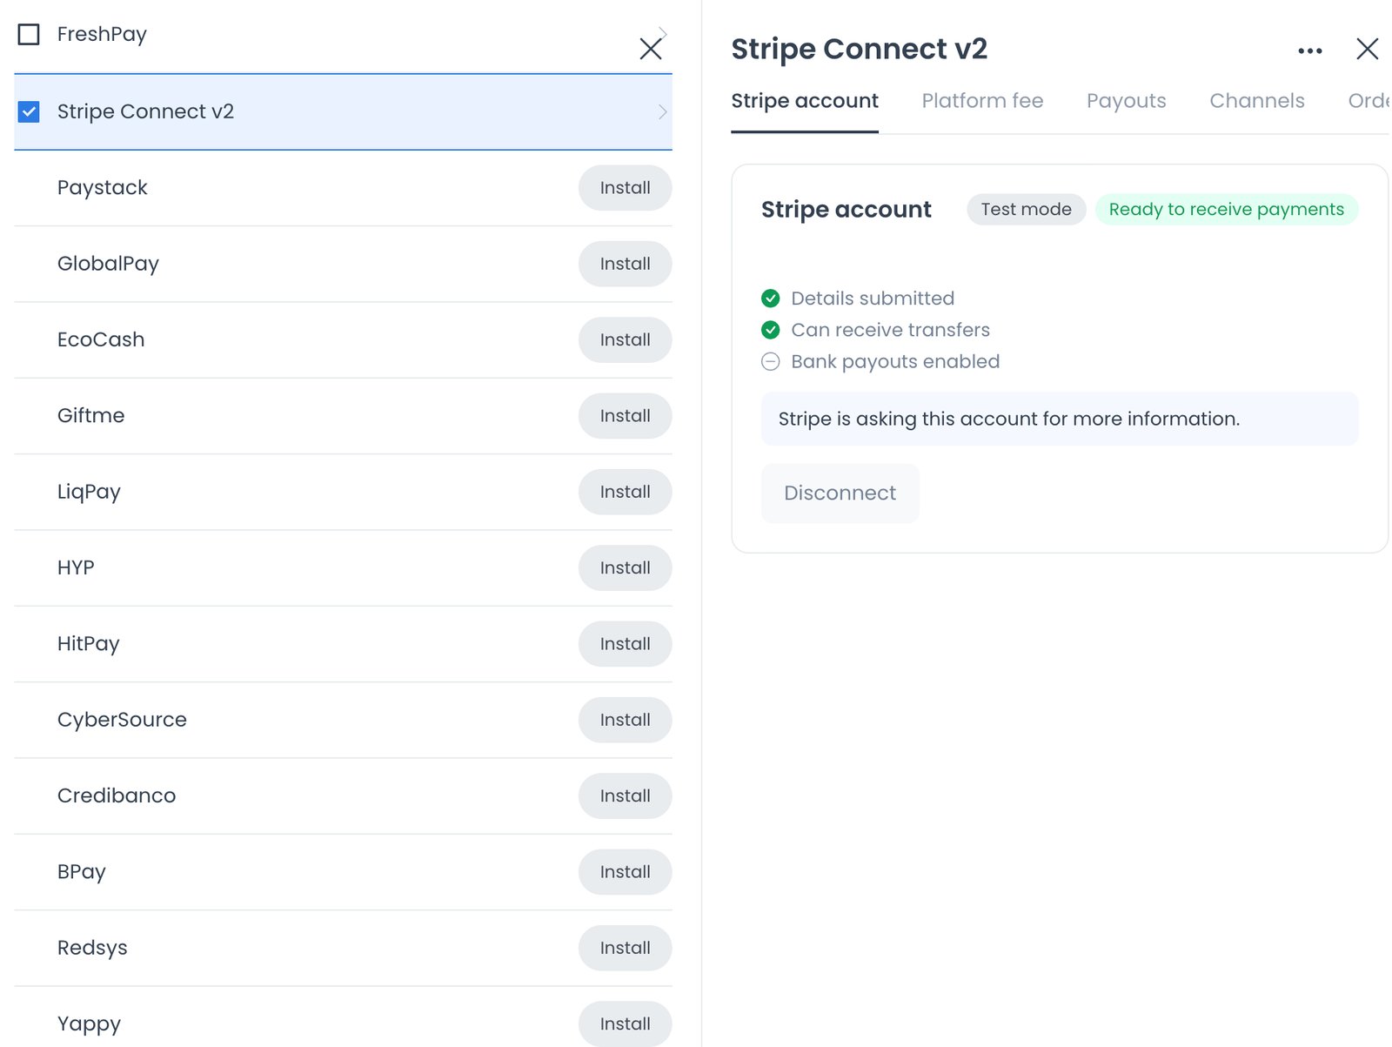
Task: Click the Stripe asking for more information notice
Action: click(1059, 419)
